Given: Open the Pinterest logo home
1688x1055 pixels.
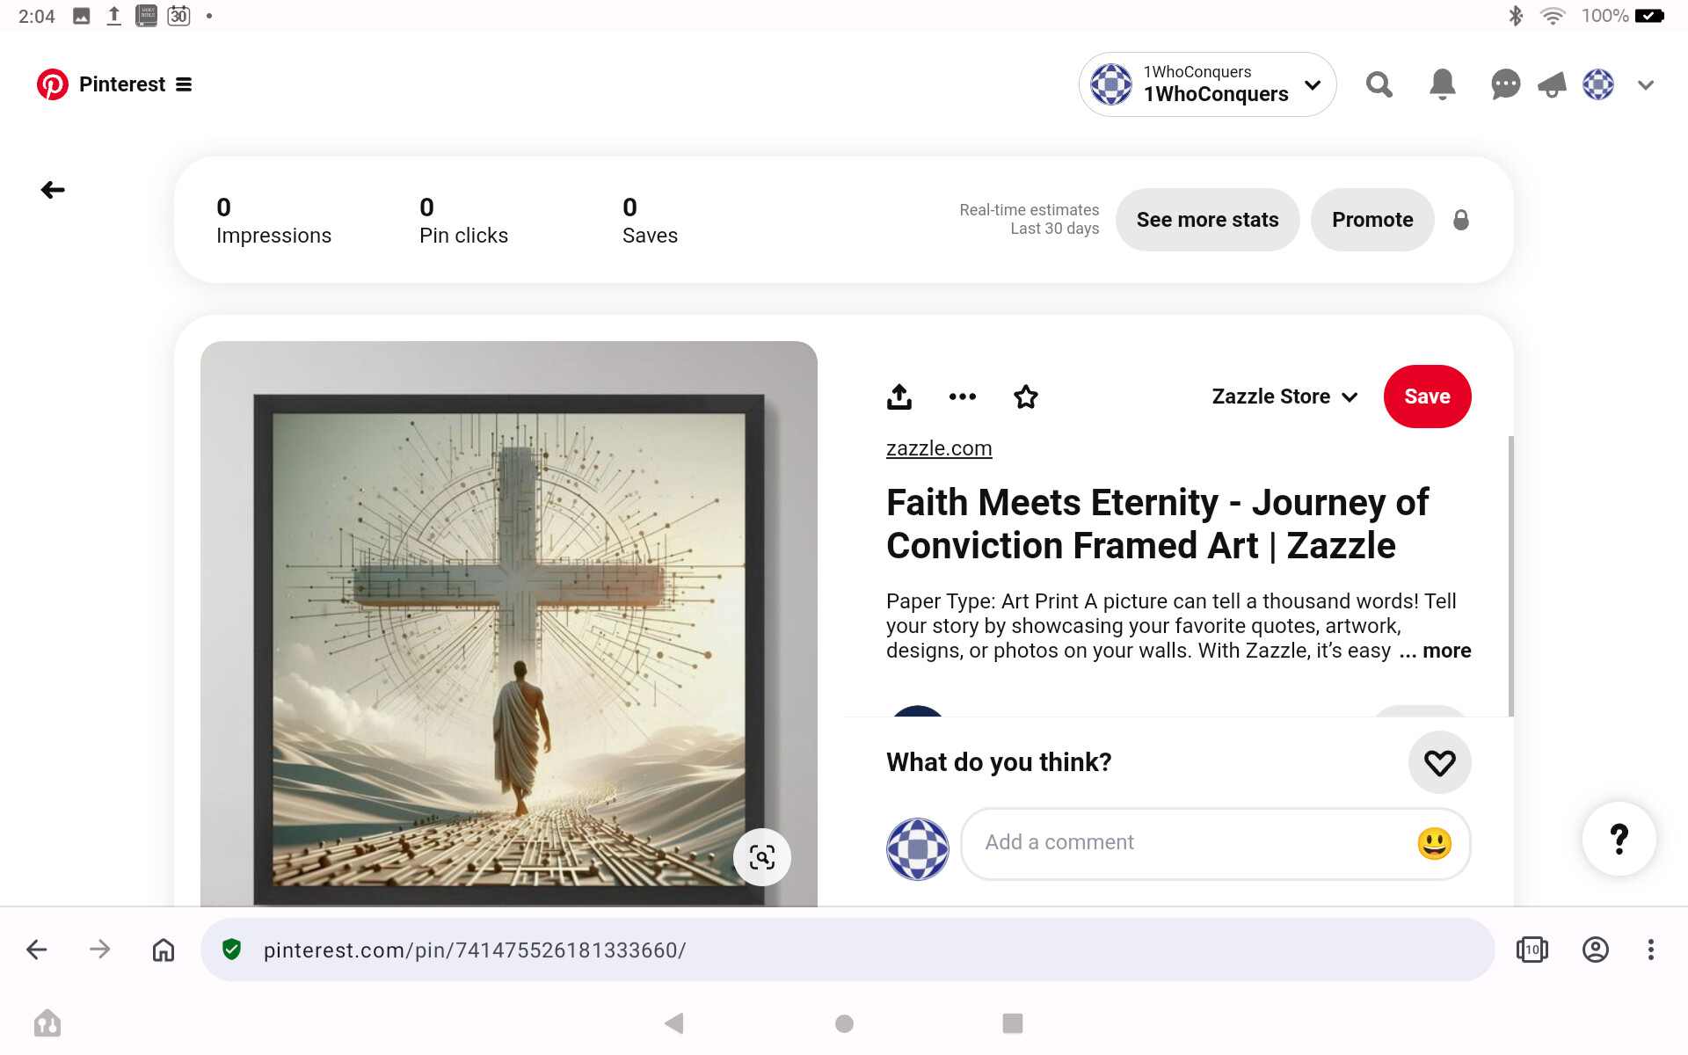Looking at the screenshot, I should [53, 84].
